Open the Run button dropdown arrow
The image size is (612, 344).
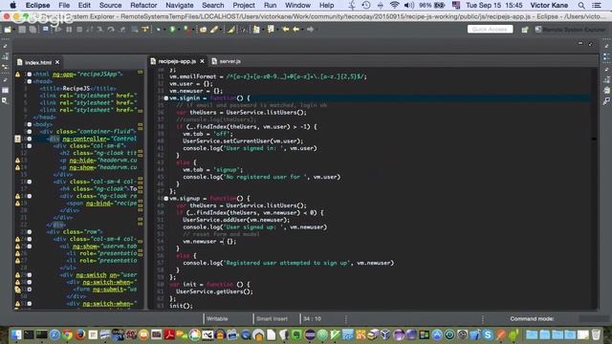click(178, 30)
